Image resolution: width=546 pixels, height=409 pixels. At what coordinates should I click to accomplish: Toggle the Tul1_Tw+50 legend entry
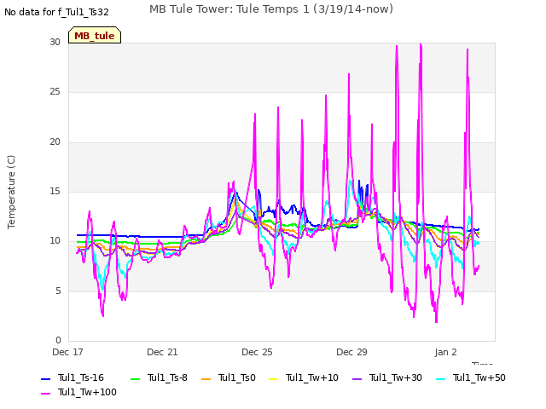pos(471,377)
